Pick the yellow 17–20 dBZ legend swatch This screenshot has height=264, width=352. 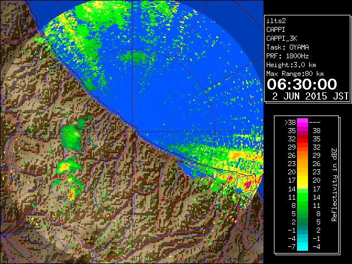[302, 180]
